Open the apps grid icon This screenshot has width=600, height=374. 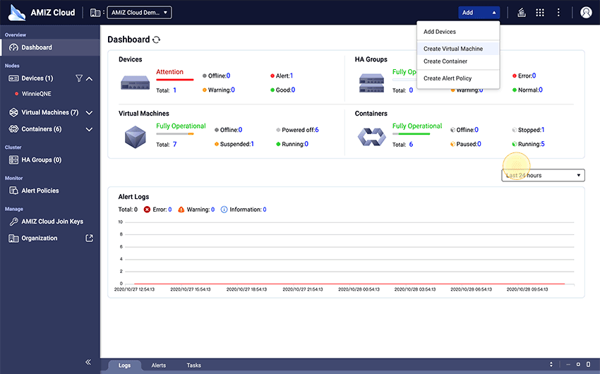pyautogui.click(x=540, y=13)
